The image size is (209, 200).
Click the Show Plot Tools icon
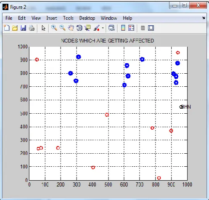click(151, 28)
